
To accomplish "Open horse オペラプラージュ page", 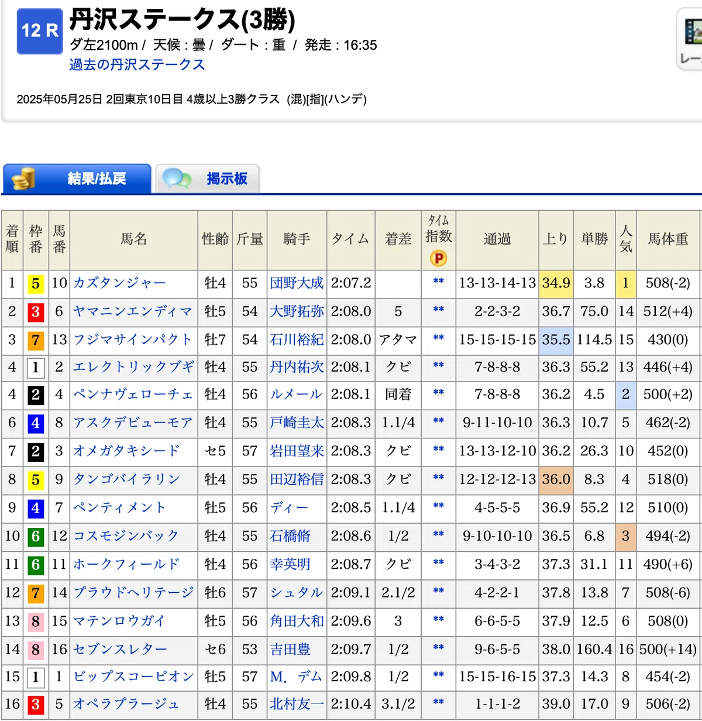I will 126,703.
